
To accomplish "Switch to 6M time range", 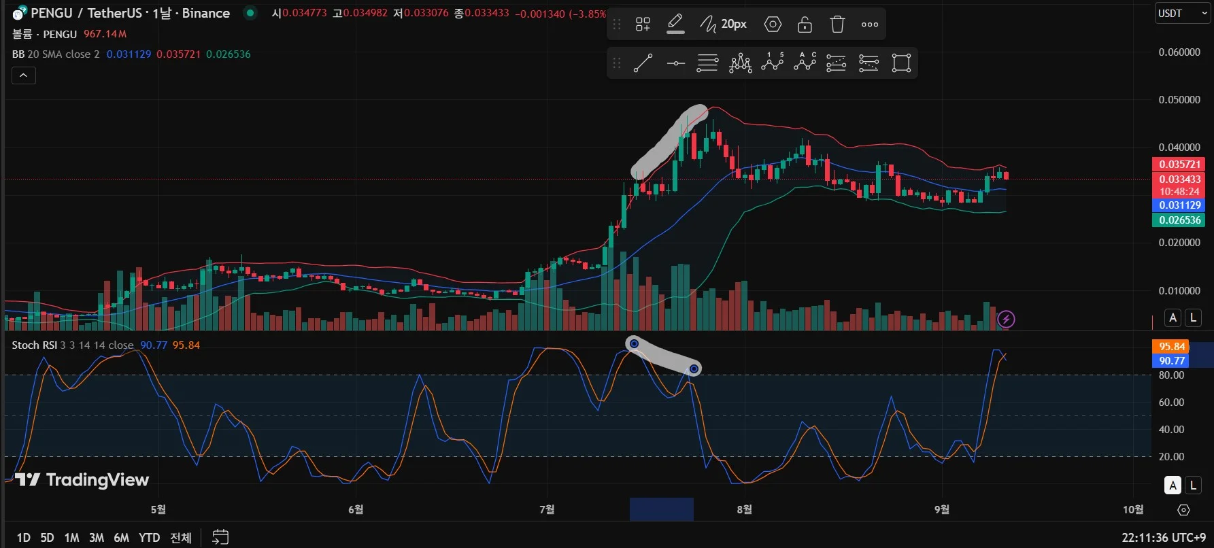I will pos(121,538).
